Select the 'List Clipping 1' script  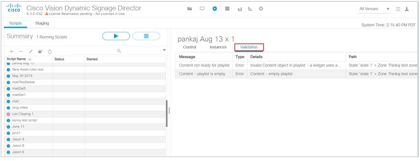coord(85,114)
